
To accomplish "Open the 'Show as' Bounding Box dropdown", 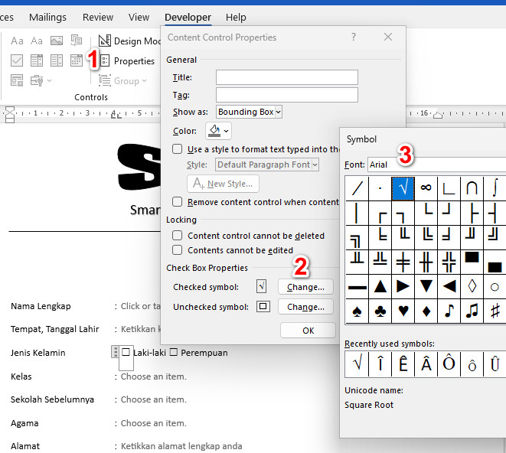I will coord(250,112).
